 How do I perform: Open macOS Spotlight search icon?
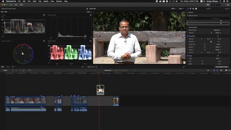click(221, 1)
